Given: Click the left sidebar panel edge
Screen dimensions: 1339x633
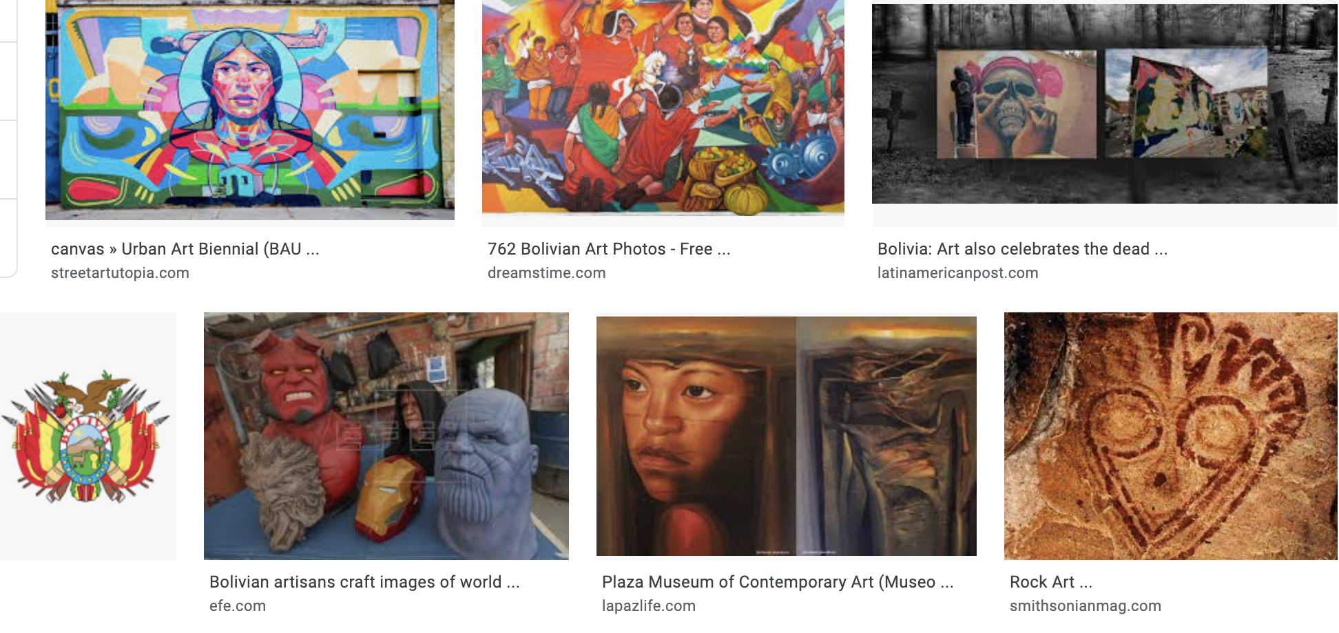Looking at the screenshot, I should 8,138.
